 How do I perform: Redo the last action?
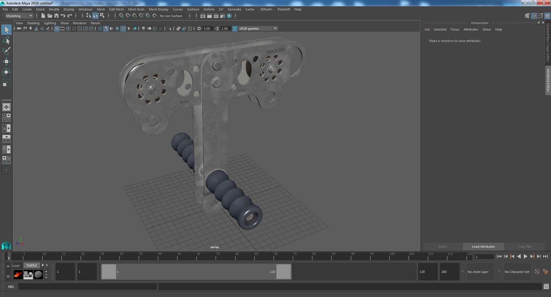tap(69, 16)
